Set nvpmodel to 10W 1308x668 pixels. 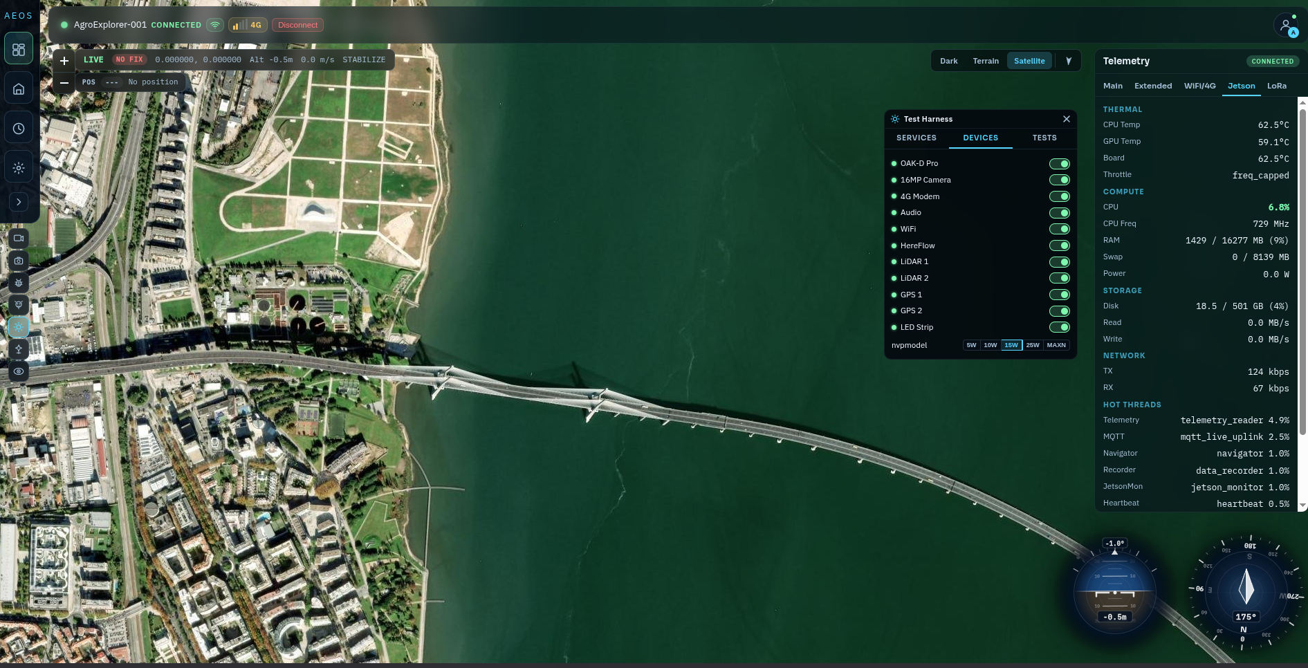991,345
